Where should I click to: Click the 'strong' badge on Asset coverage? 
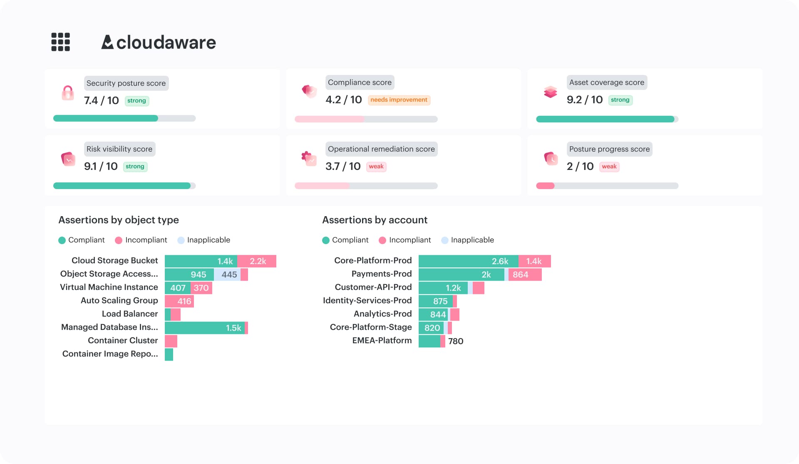620,100
